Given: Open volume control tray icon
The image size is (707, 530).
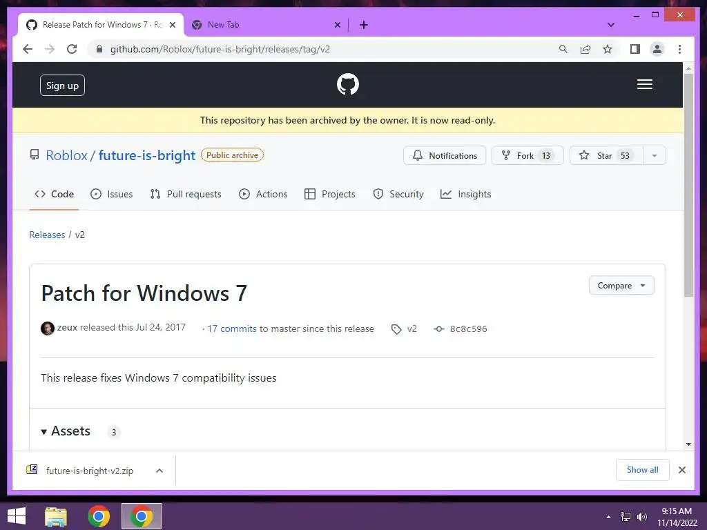Looking at the screenshot, I should click(x=642, y=517).
